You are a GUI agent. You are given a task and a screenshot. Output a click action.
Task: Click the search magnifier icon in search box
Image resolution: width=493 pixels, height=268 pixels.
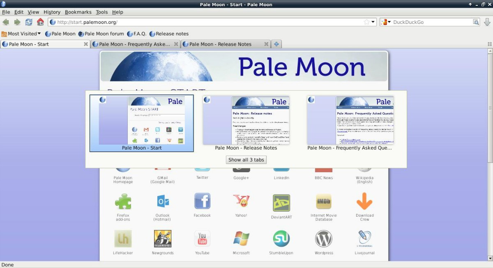click(x=476, y=22)
